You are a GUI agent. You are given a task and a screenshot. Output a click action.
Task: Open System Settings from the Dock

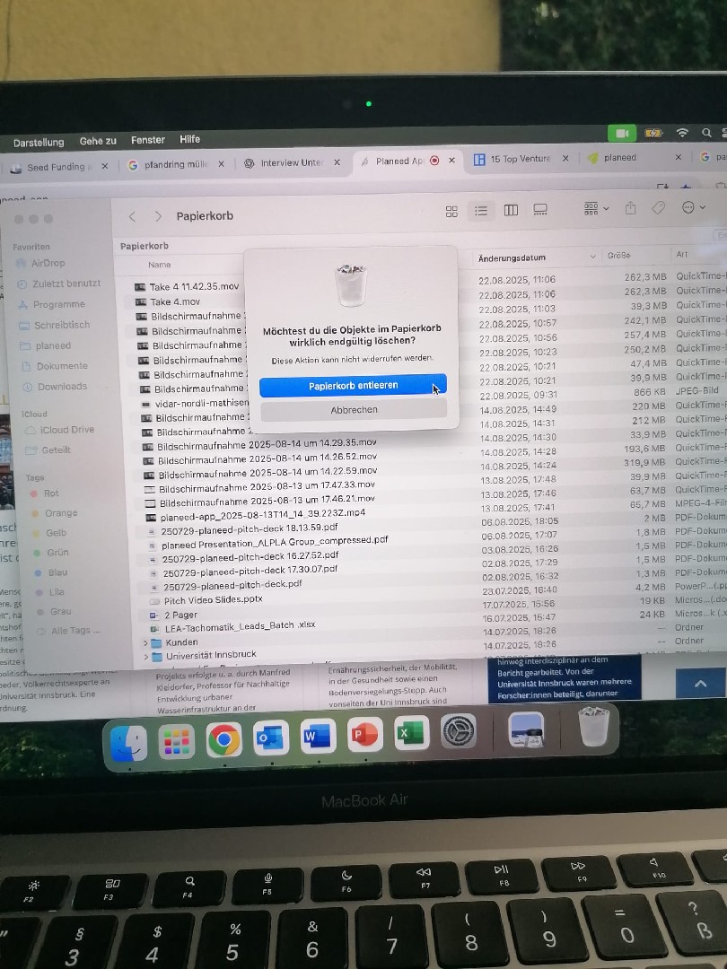[458, 731]
